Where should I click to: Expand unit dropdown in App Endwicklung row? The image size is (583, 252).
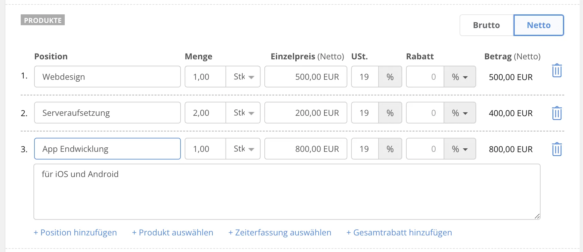tap(243, 149)
